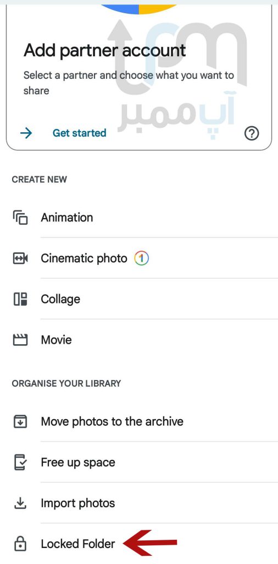Click the Import photos download icon
The width and height of the screenshot is (278, 564).
click(20, 503)
